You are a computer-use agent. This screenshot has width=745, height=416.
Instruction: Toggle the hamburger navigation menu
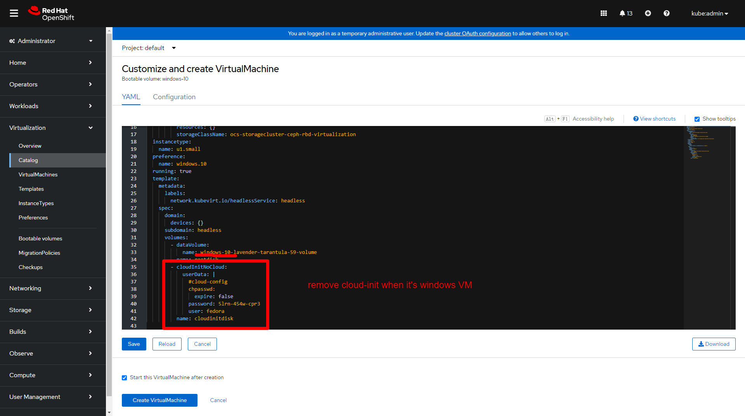(x=14, y=13)
